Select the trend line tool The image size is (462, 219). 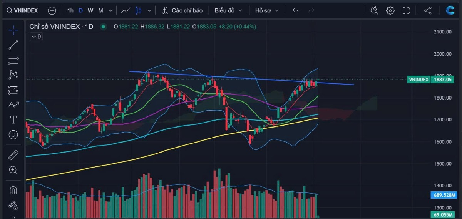(13, 45)
